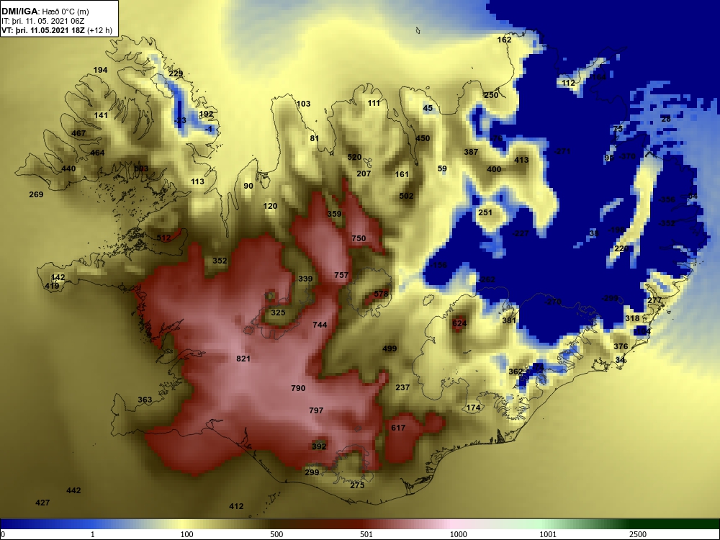Click the map value 352
This screenshot has width=720, height=540.
tap(220, 261)
